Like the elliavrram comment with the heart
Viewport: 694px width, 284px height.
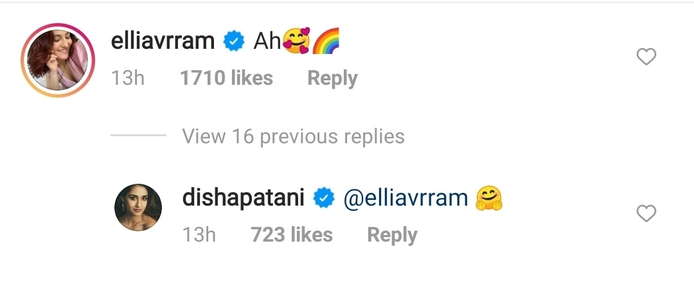pos(646,58)
